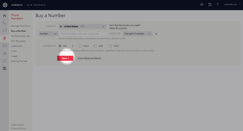Check the SMS capability checkbox
This screenshot has height=131, width=243.
click(x=95, y=46)
